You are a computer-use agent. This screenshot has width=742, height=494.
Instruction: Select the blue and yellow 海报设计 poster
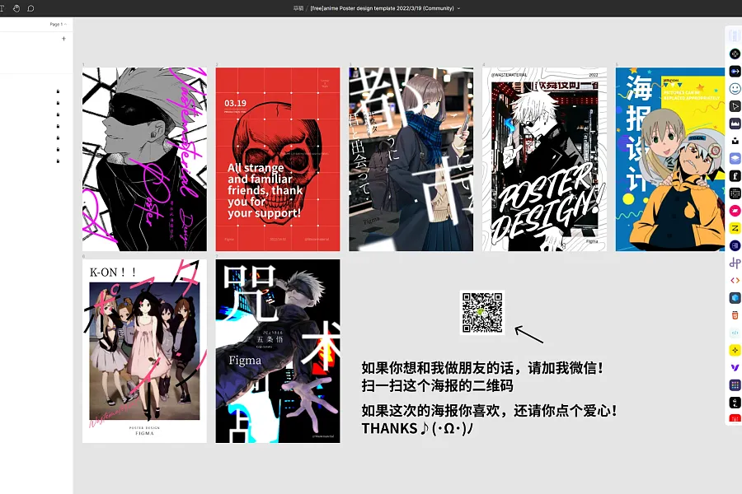(670, 159)
